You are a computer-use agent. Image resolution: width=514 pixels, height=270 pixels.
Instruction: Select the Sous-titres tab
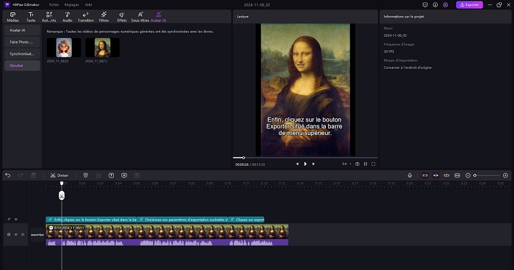tap(140, 16)
